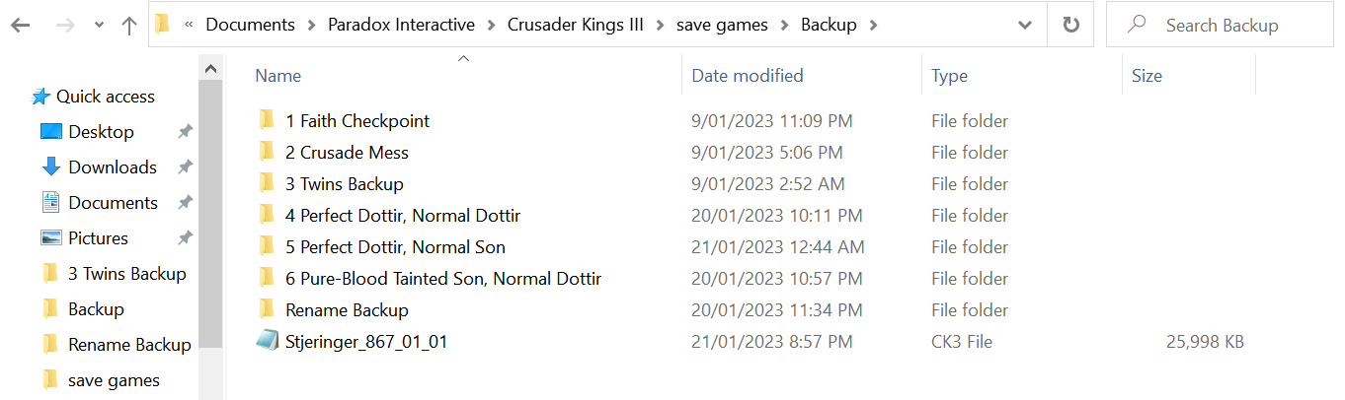Image resolution: width=1345 pixels, height=400 pixels.
Task: Click the Up one level arrow
Action: coord(129,26)
